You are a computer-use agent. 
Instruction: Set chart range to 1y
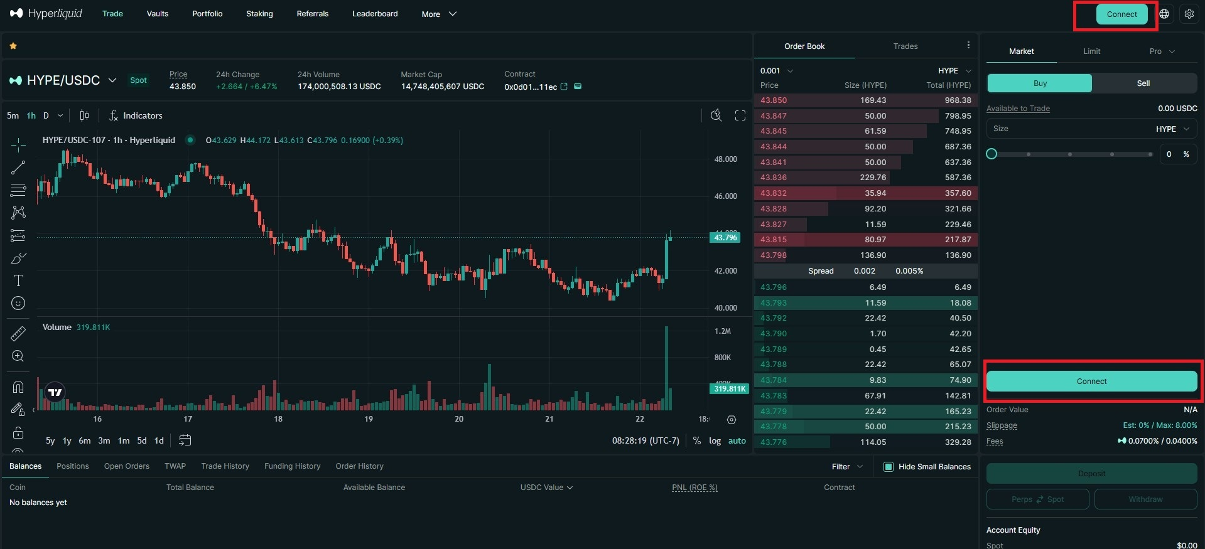pyautogui.click(x=67, y=440)
